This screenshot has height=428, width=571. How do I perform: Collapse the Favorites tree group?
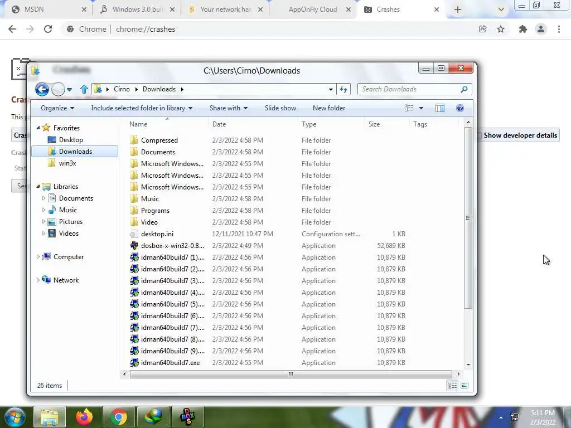pyautogui.click(x=38, y=128)
